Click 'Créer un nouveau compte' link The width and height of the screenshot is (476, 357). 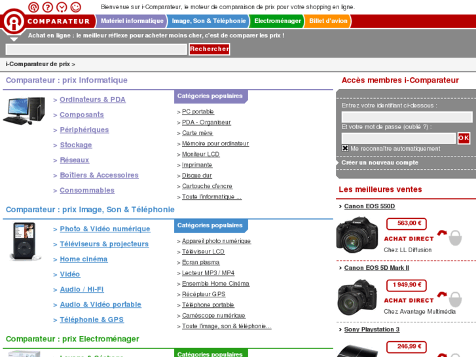tap(380, 162)
